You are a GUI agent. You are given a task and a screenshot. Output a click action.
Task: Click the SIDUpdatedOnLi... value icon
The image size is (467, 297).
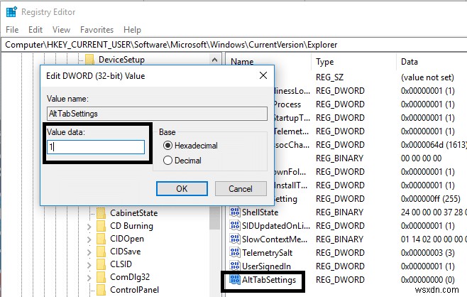[235, 225]
